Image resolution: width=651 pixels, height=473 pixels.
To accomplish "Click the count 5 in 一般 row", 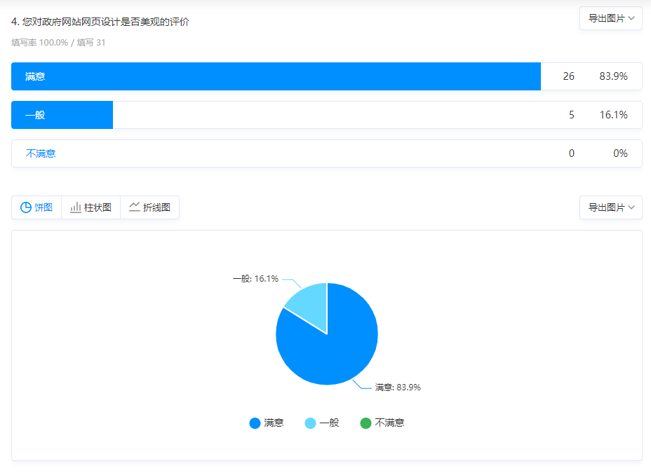I will 572,115.
